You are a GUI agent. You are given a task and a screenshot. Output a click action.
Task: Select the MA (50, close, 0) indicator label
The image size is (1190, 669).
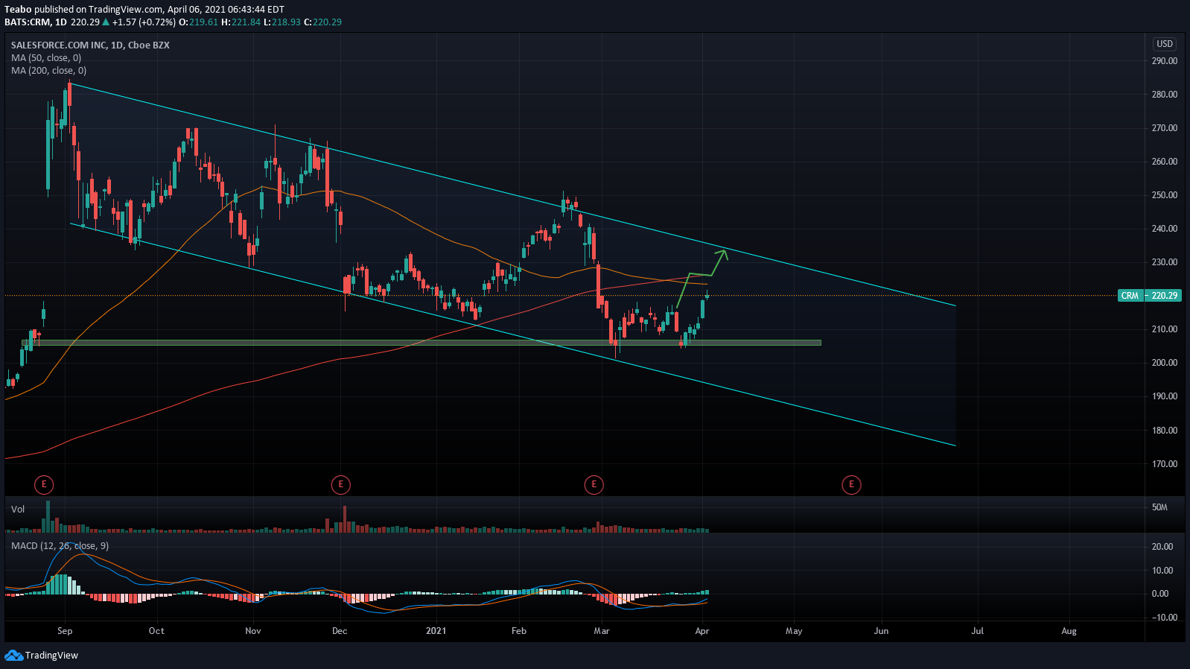point(46,57)
